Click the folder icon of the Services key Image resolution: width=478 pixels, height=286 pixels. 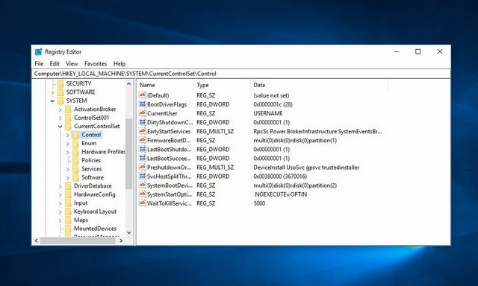[x=75, y=168]
